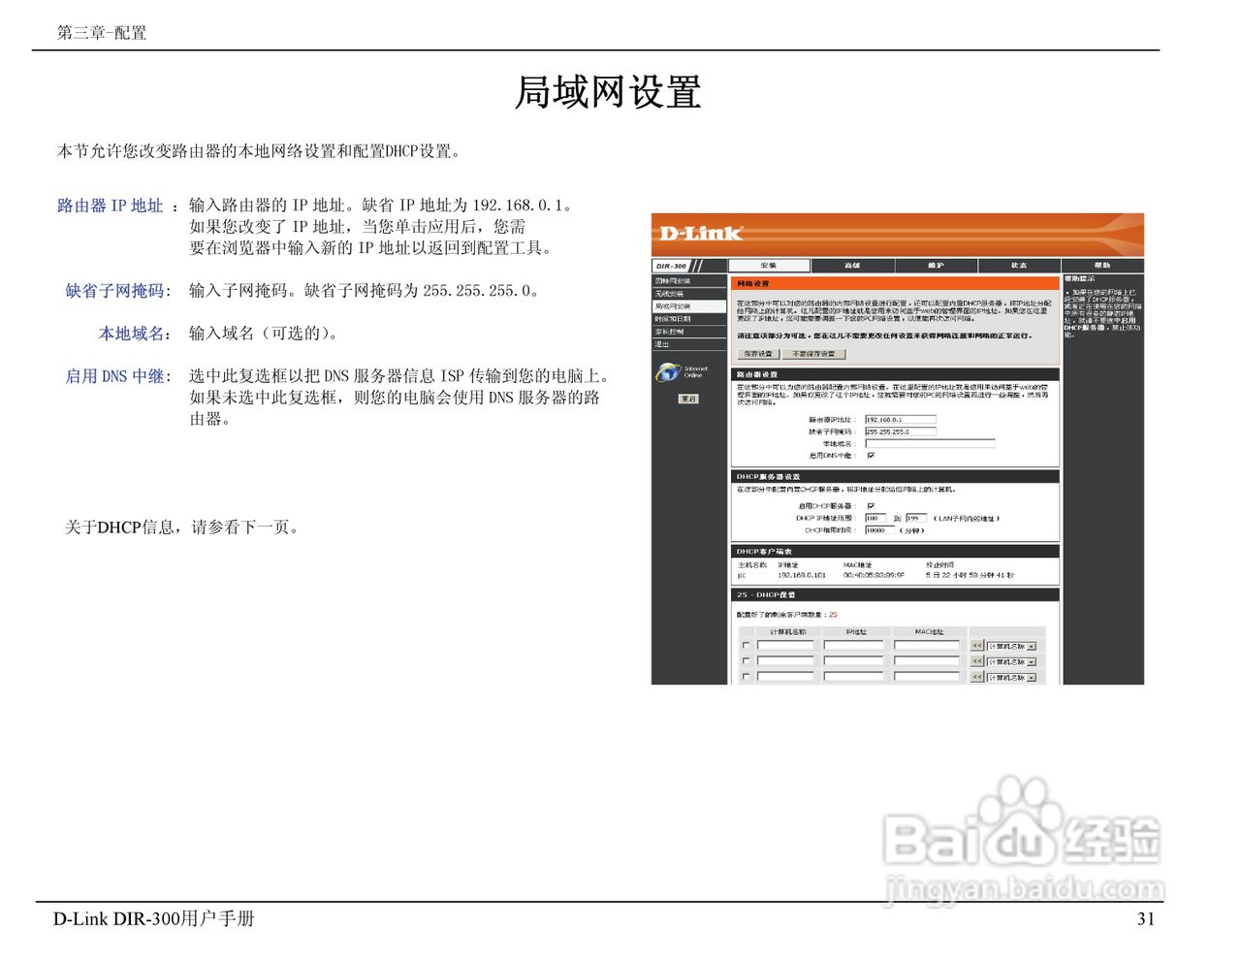The width and height of the screenshot is (1241, 959).
Task: Click the '25 - DHCP保留' section header
Action: tap(895, 594)
